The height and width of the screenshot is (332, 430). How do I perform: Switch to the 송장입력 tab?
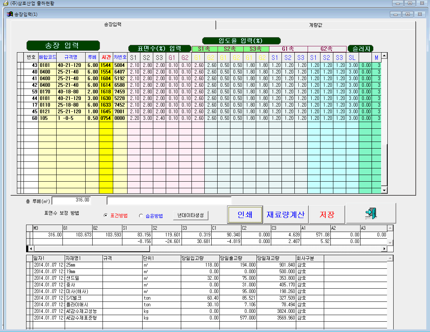113,24
